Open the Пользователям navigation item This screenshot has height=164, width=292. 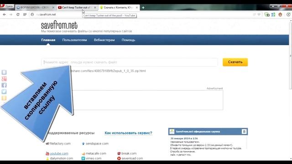point(74,40)
